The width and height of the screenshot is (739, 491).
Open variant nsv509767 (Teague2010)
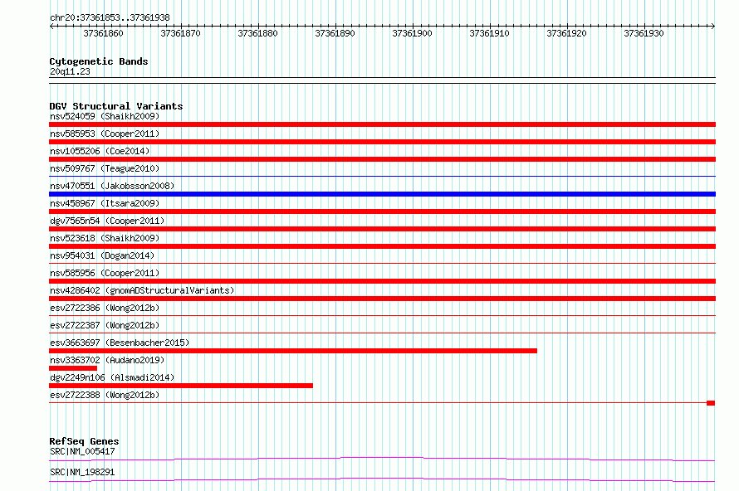(105, 168)
